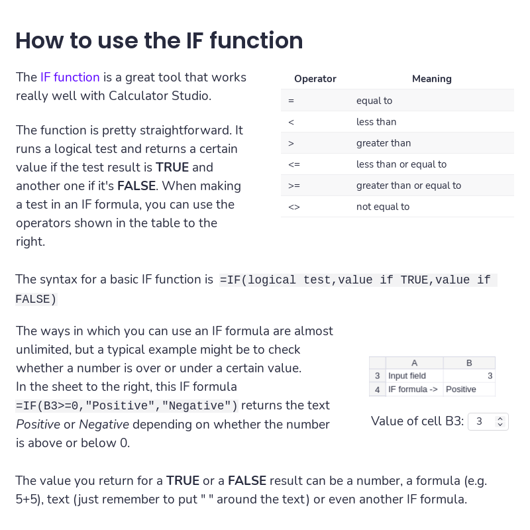
Task: Increase cell B3 value with up arrow
Action: pyautogui.click(x=500, y=419)
